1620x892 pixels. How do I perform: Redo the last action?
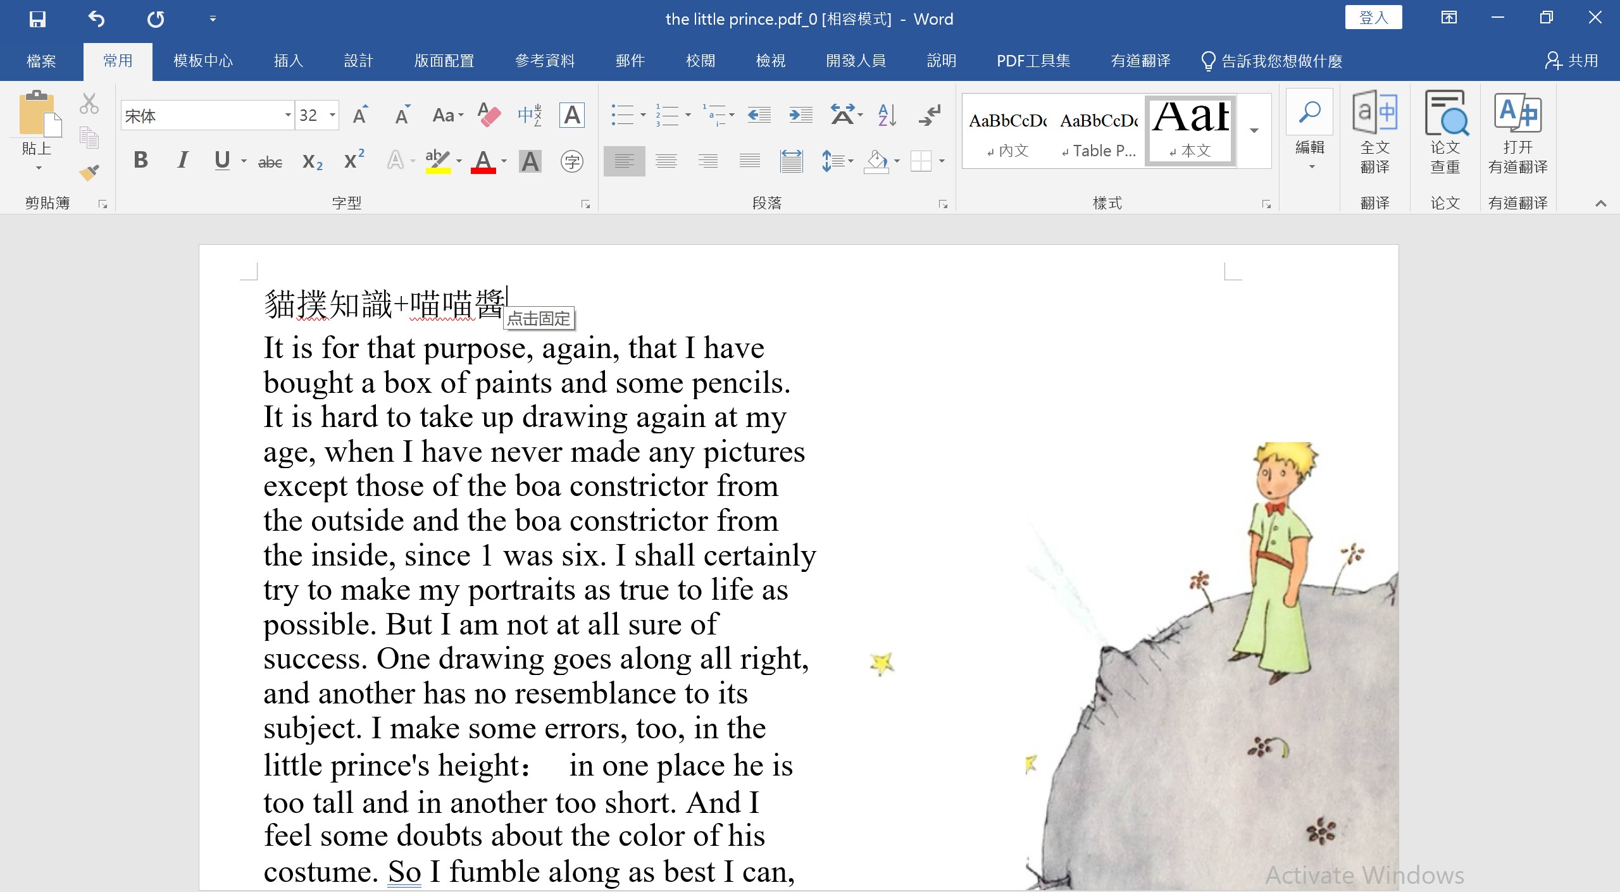[x=156, y=19]
